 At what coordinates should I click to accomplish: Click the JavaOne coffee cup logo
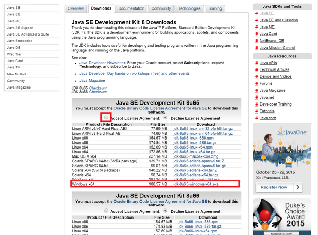[x=281, y=130]
